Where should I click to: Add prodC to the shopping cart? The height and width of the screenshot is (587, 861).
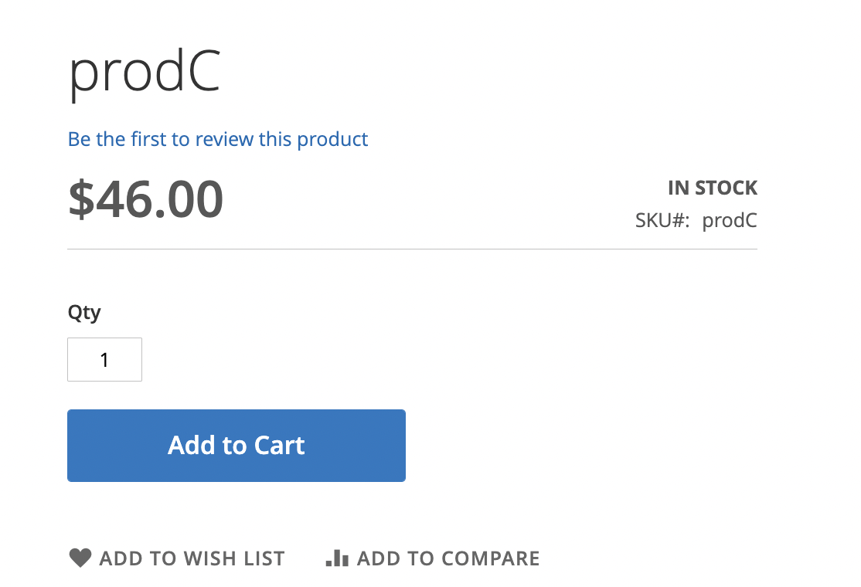236,445
